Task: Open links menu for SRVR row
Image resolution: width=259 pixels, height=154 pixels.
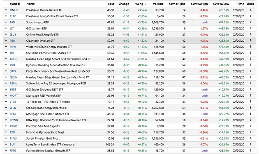Action: 250,71
